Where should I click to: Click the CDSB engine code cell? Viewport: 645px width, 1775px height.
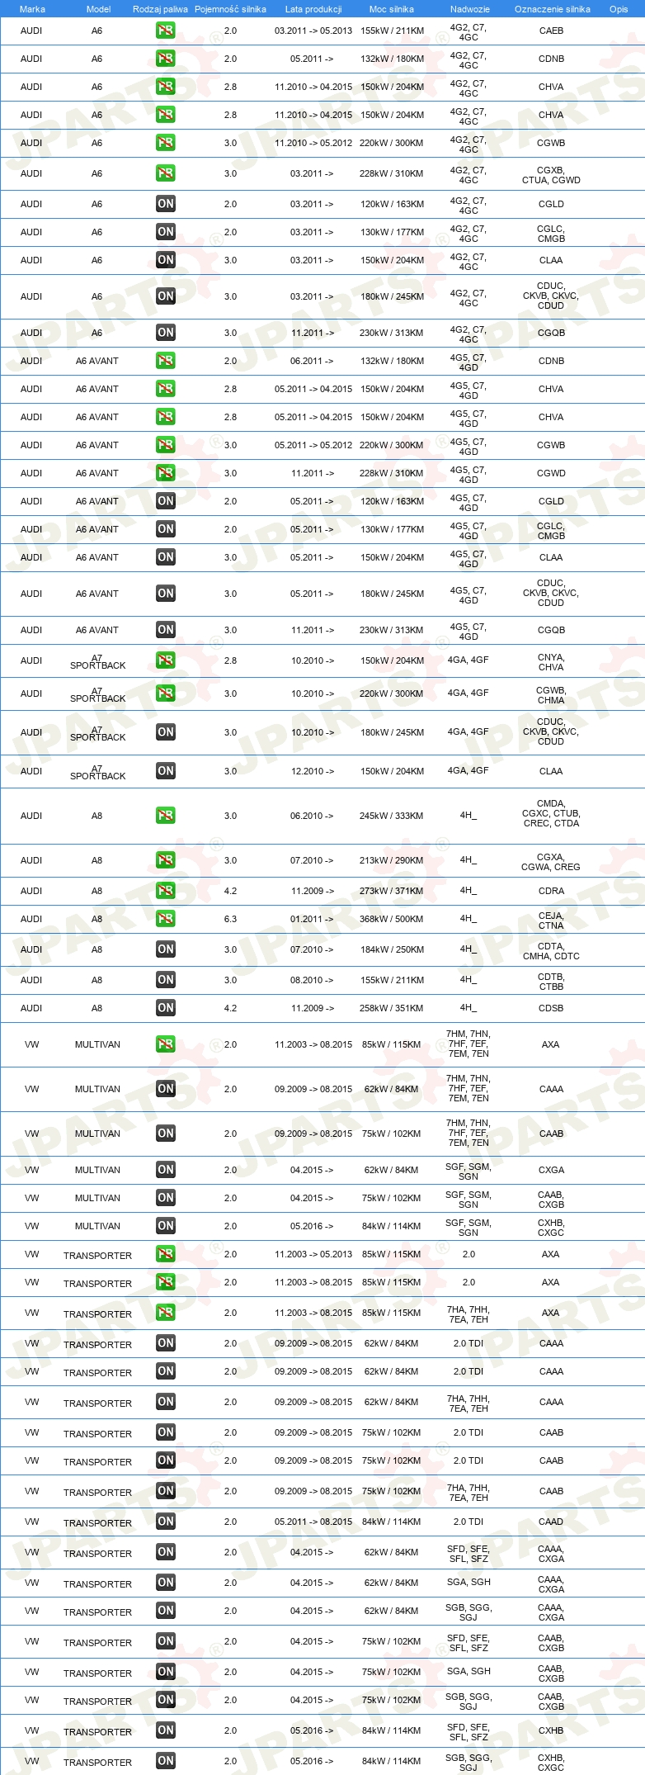[551, 1008]
